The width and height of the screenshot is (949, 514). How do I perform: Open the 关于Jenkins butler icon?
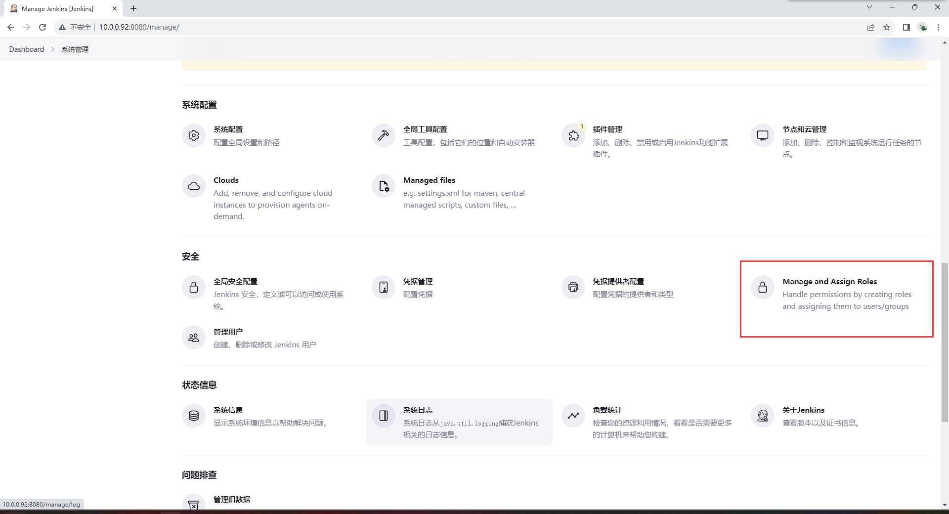point(763,416)
